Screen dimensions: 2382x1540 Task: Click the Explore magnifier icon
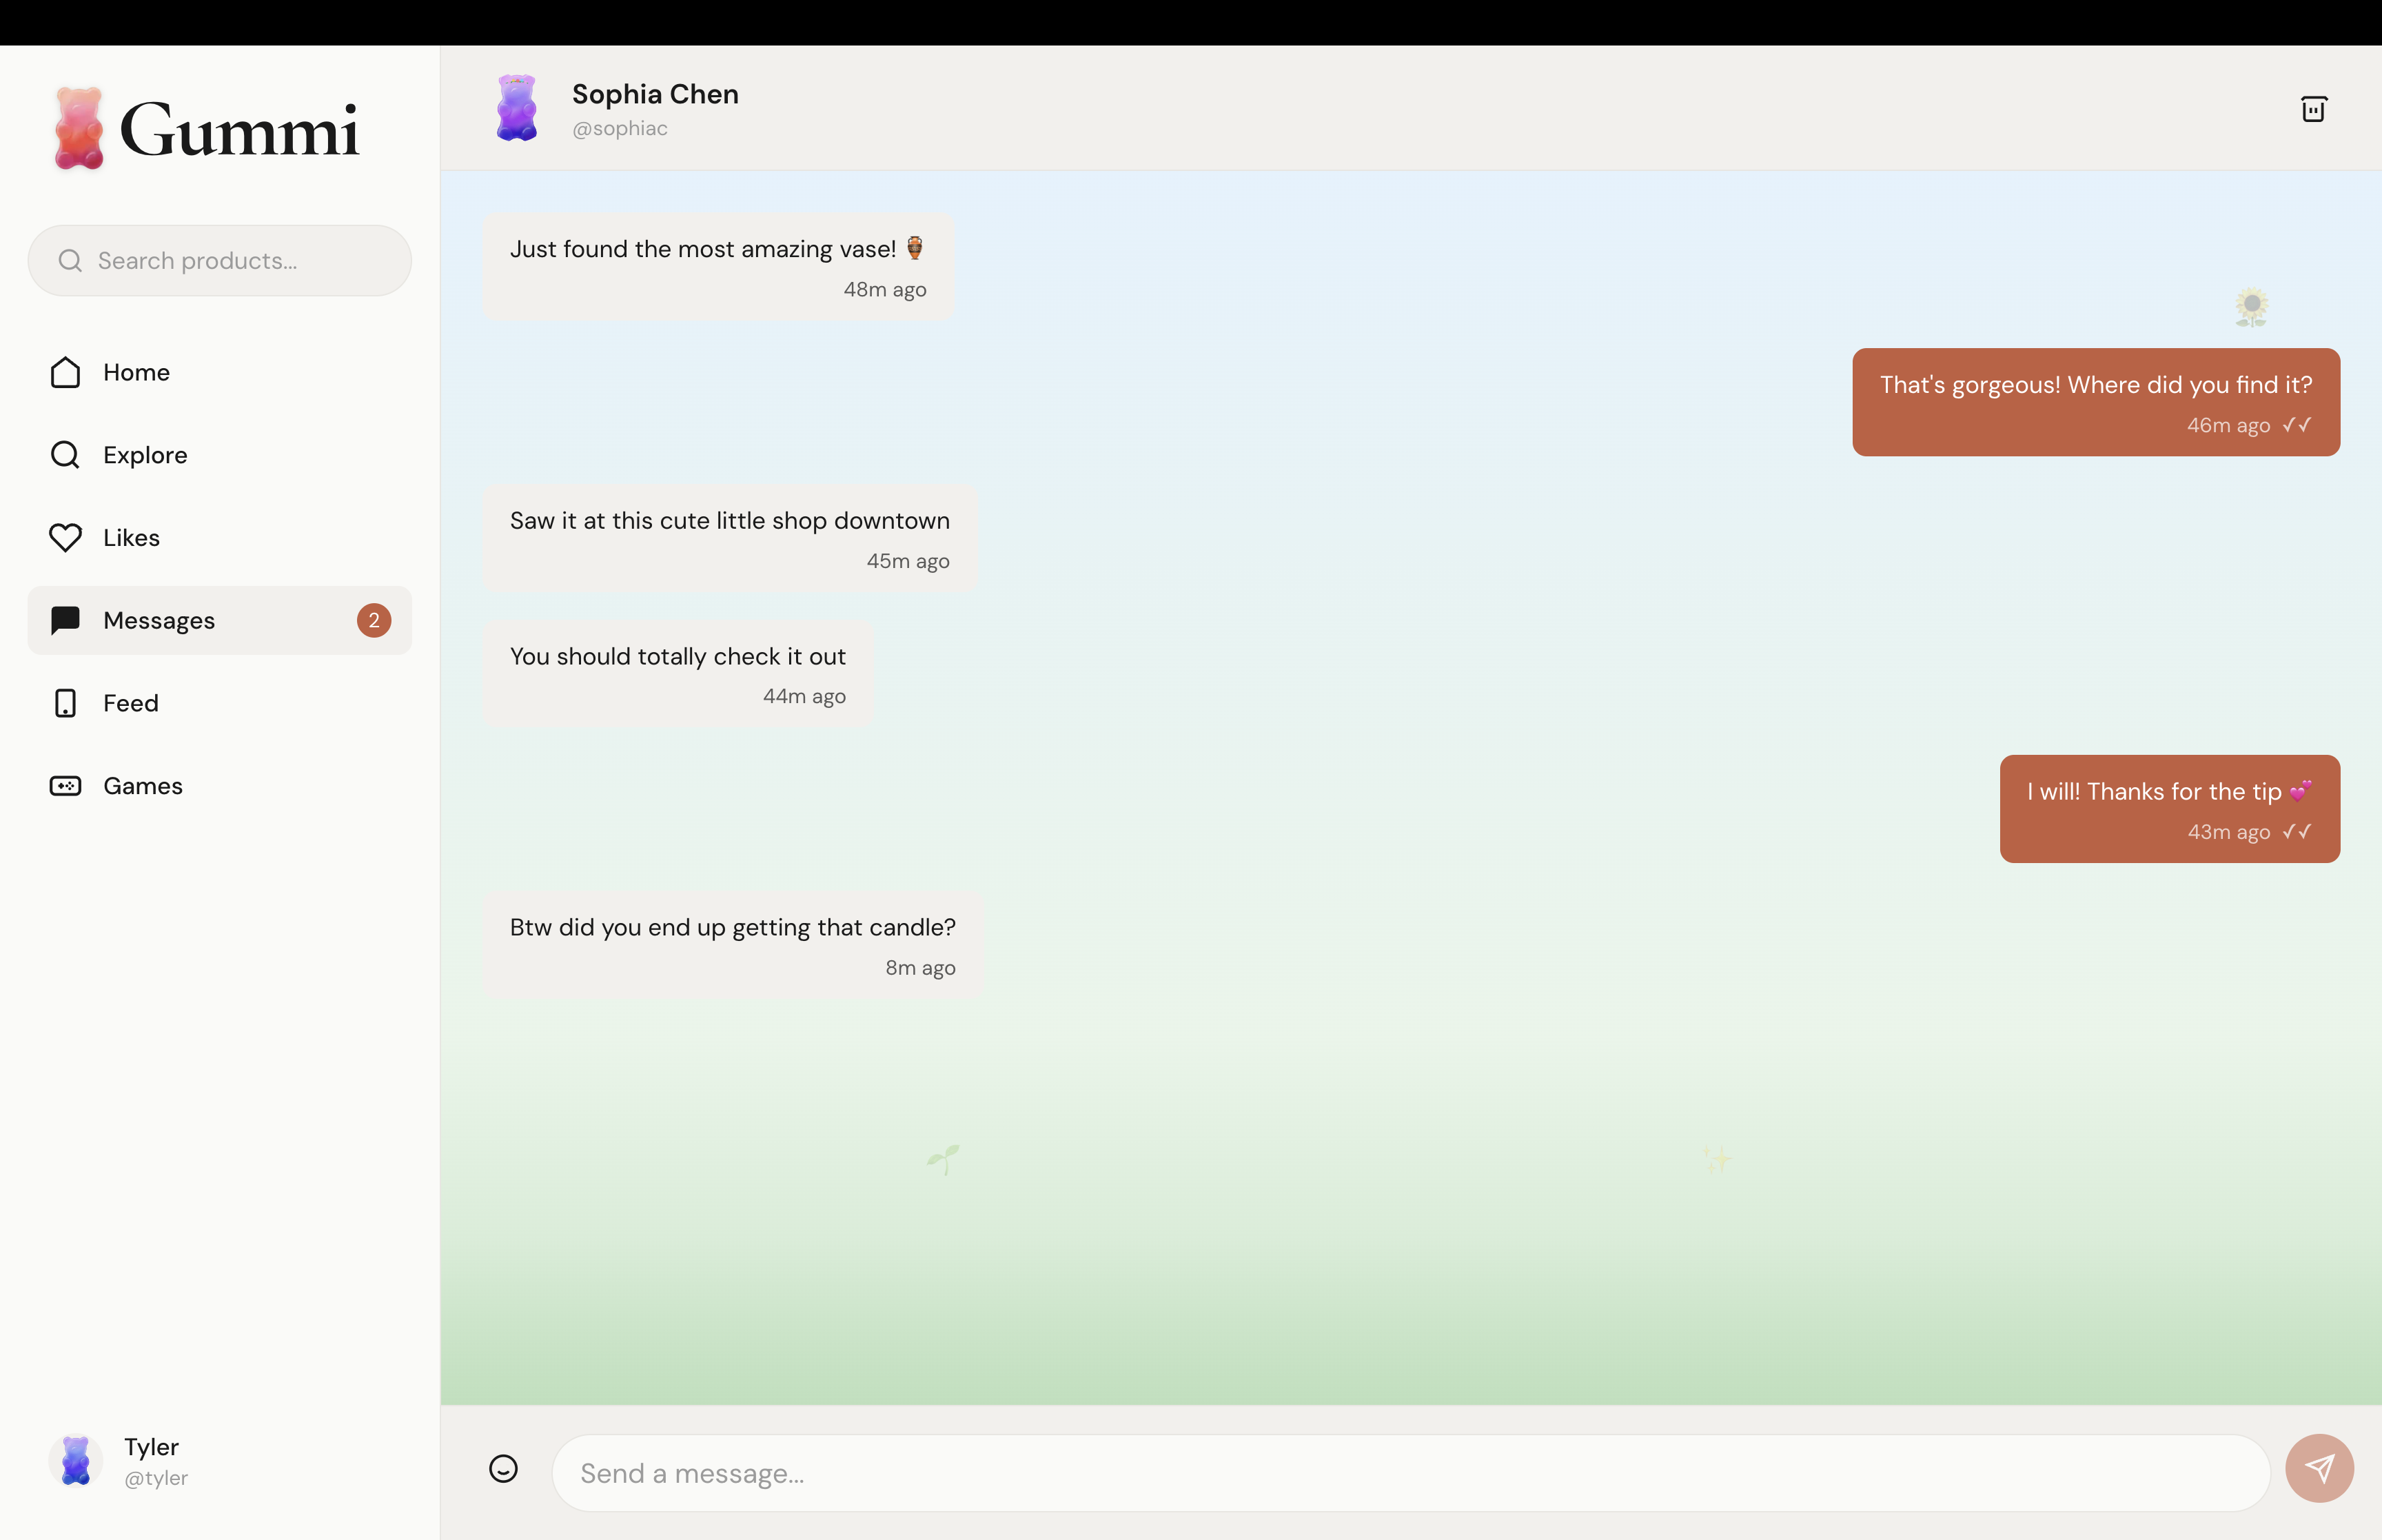coord(65,455)
